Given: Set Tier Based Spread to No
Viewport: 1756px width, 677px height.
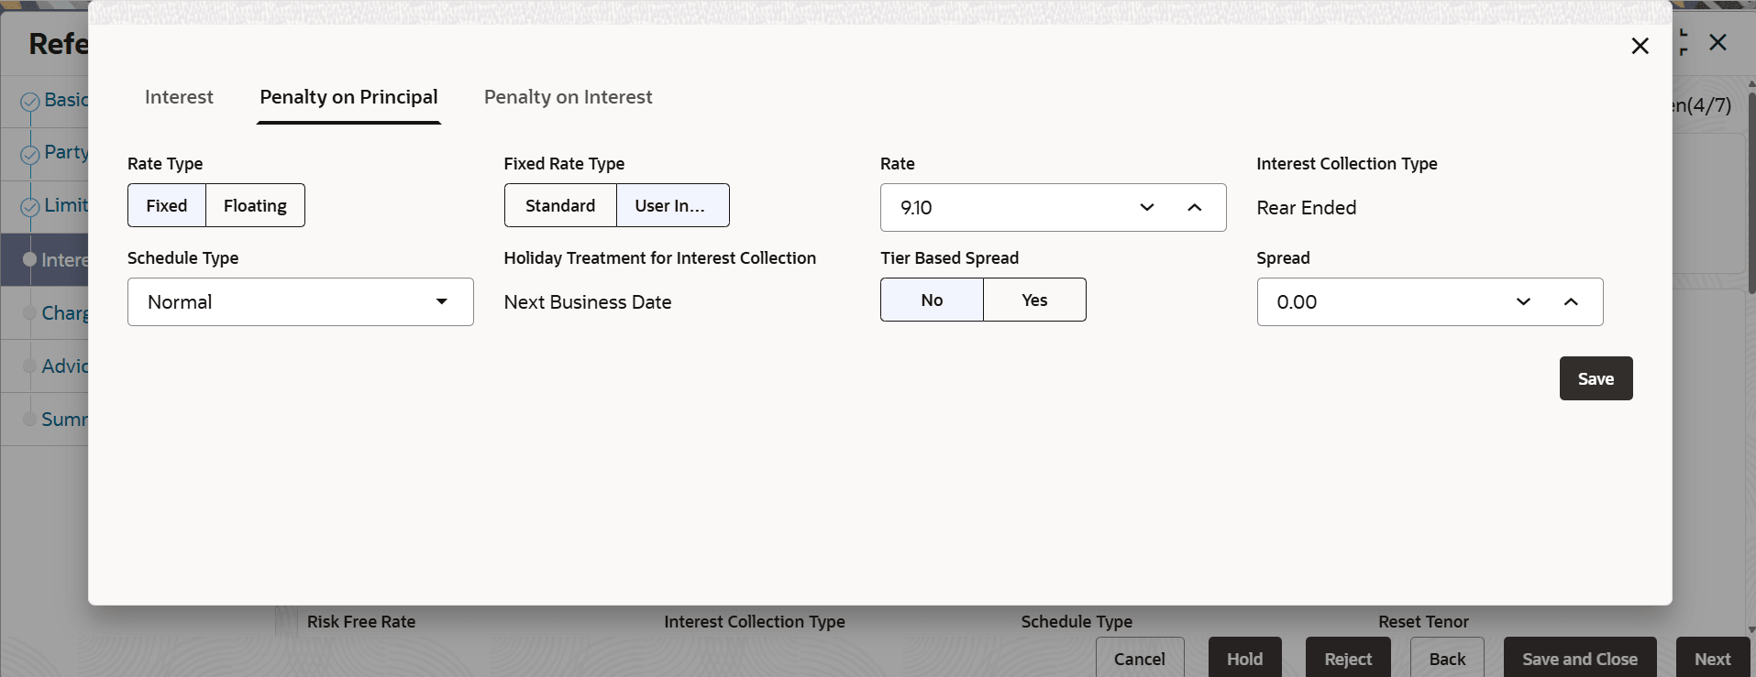Looking at the screenshot, I should click(932, 300).
